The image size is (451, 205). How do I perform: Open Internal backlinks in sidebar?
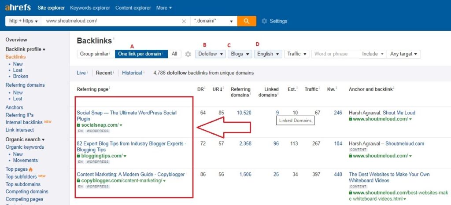(x=24, y=122)
